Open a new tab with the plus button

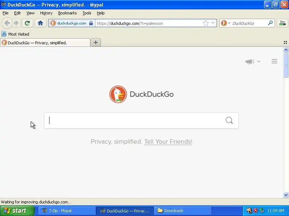coord(96,42)
